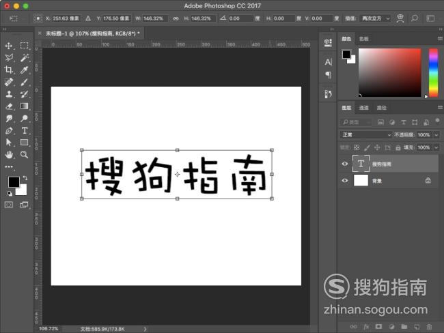Select the Clone Stamp tool
This screenshot has width=444, height=333.
coord(9,94)
